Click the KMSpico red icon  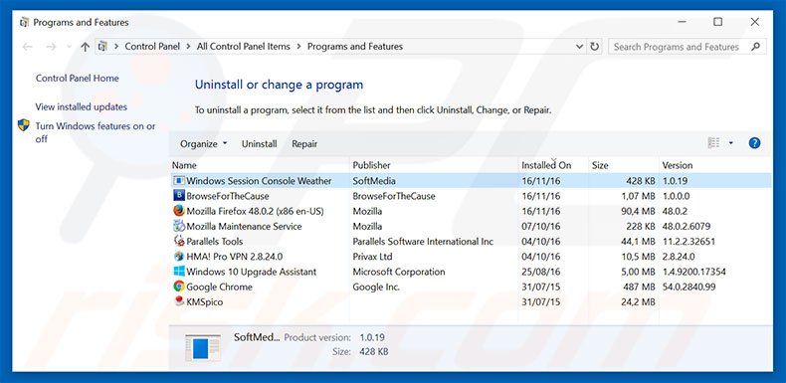(179, 301)
